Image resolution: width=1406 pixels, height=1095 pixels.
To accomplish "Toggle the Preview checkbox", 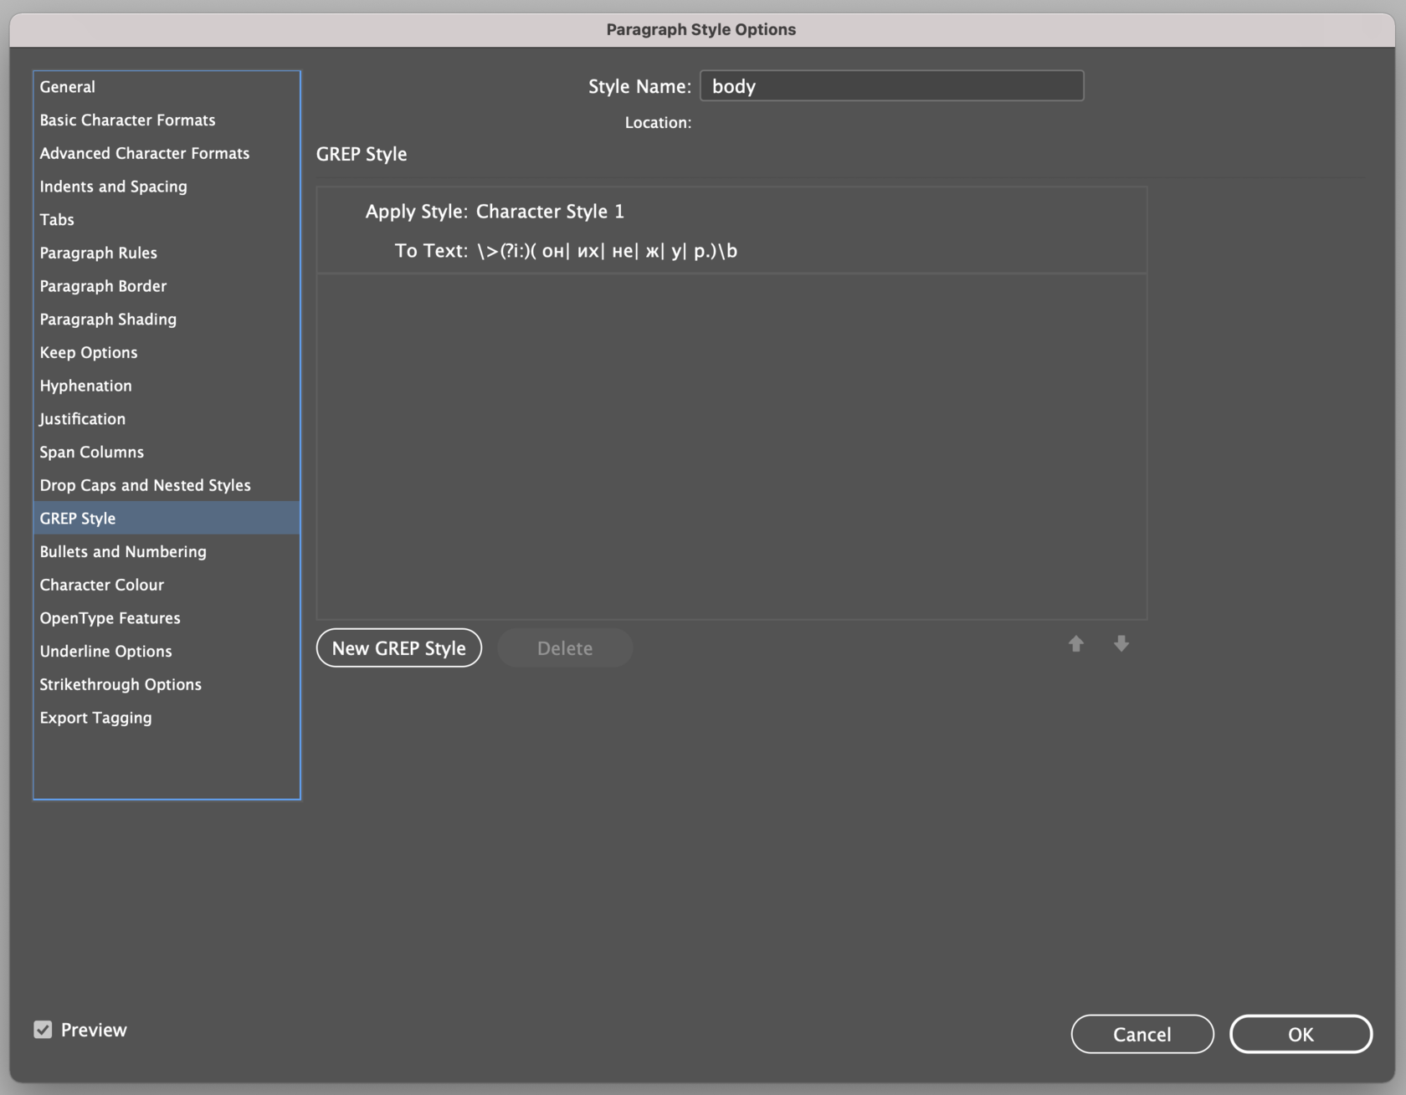I will tap(44, 1030).
